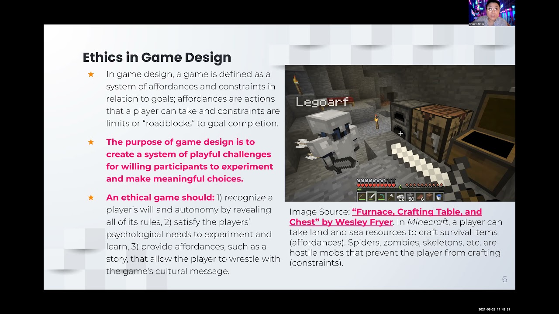Select the iron ingot stack of 20
Viewport: 559px width, 314px height.
(x=400, y=197)
